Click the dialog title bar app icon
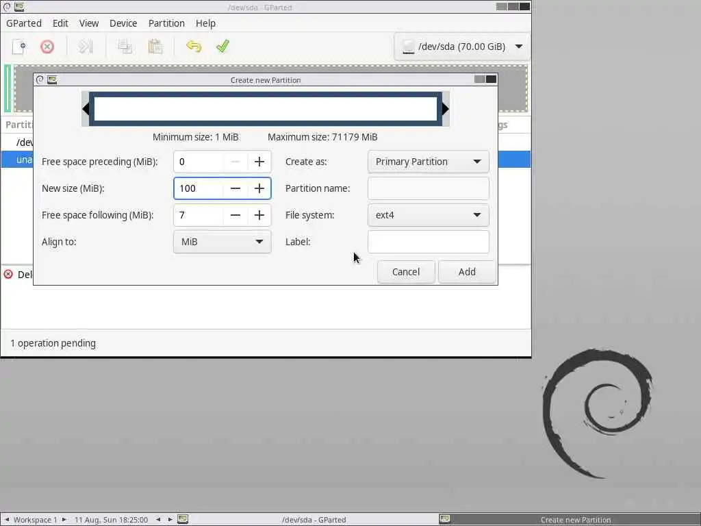 coord(52,79)
